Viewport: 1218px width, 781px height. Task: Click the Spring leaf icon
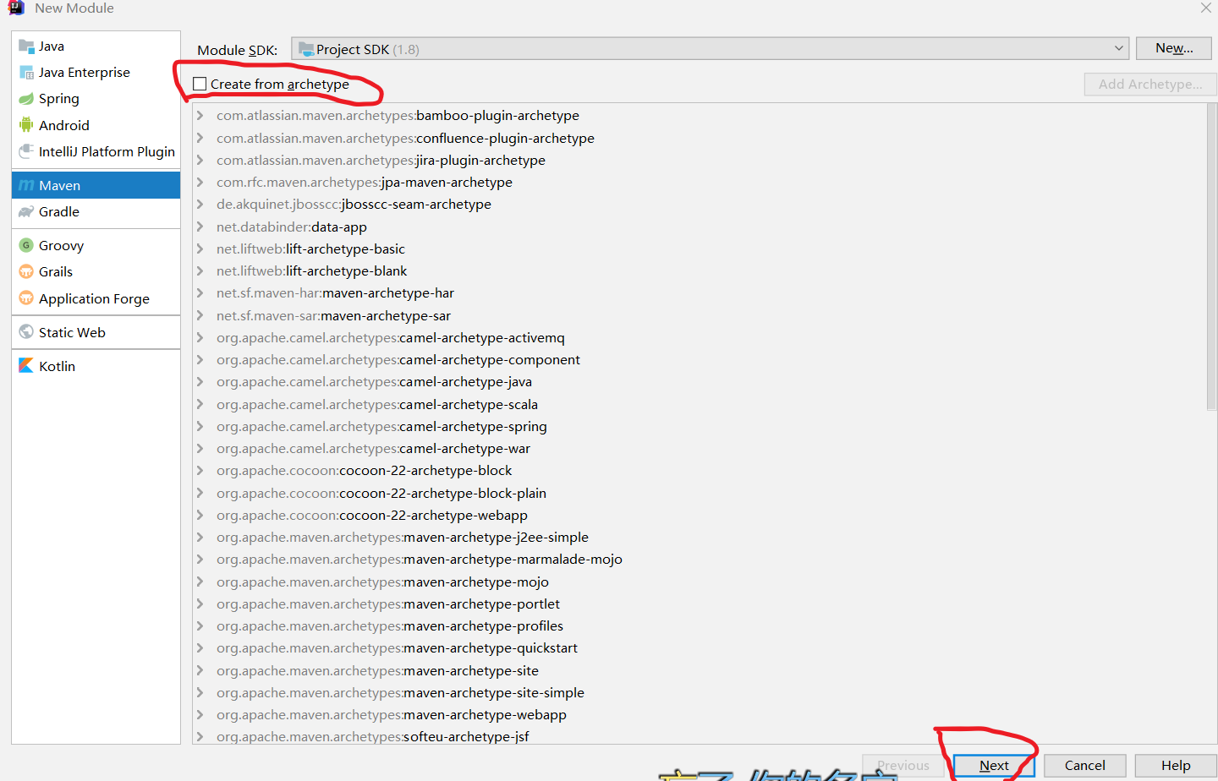pyautogui.click(x=26, y=99)
